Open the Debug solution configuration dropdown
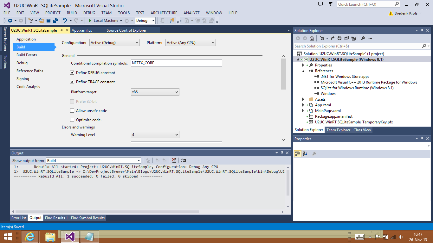This screenshot has width=433, height=243. 145,21
